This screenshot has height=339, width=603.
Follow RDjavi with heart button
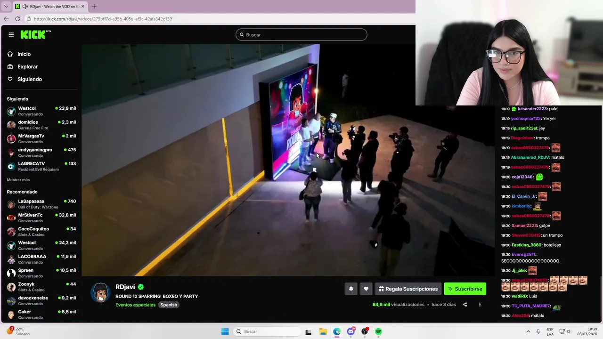pyautogui.click(x=366, y=289)
